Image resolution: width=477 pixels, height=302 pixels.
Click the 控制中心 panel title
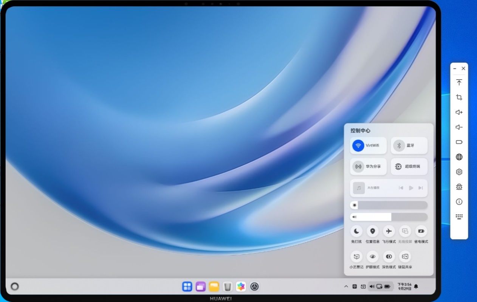(360, 130)
